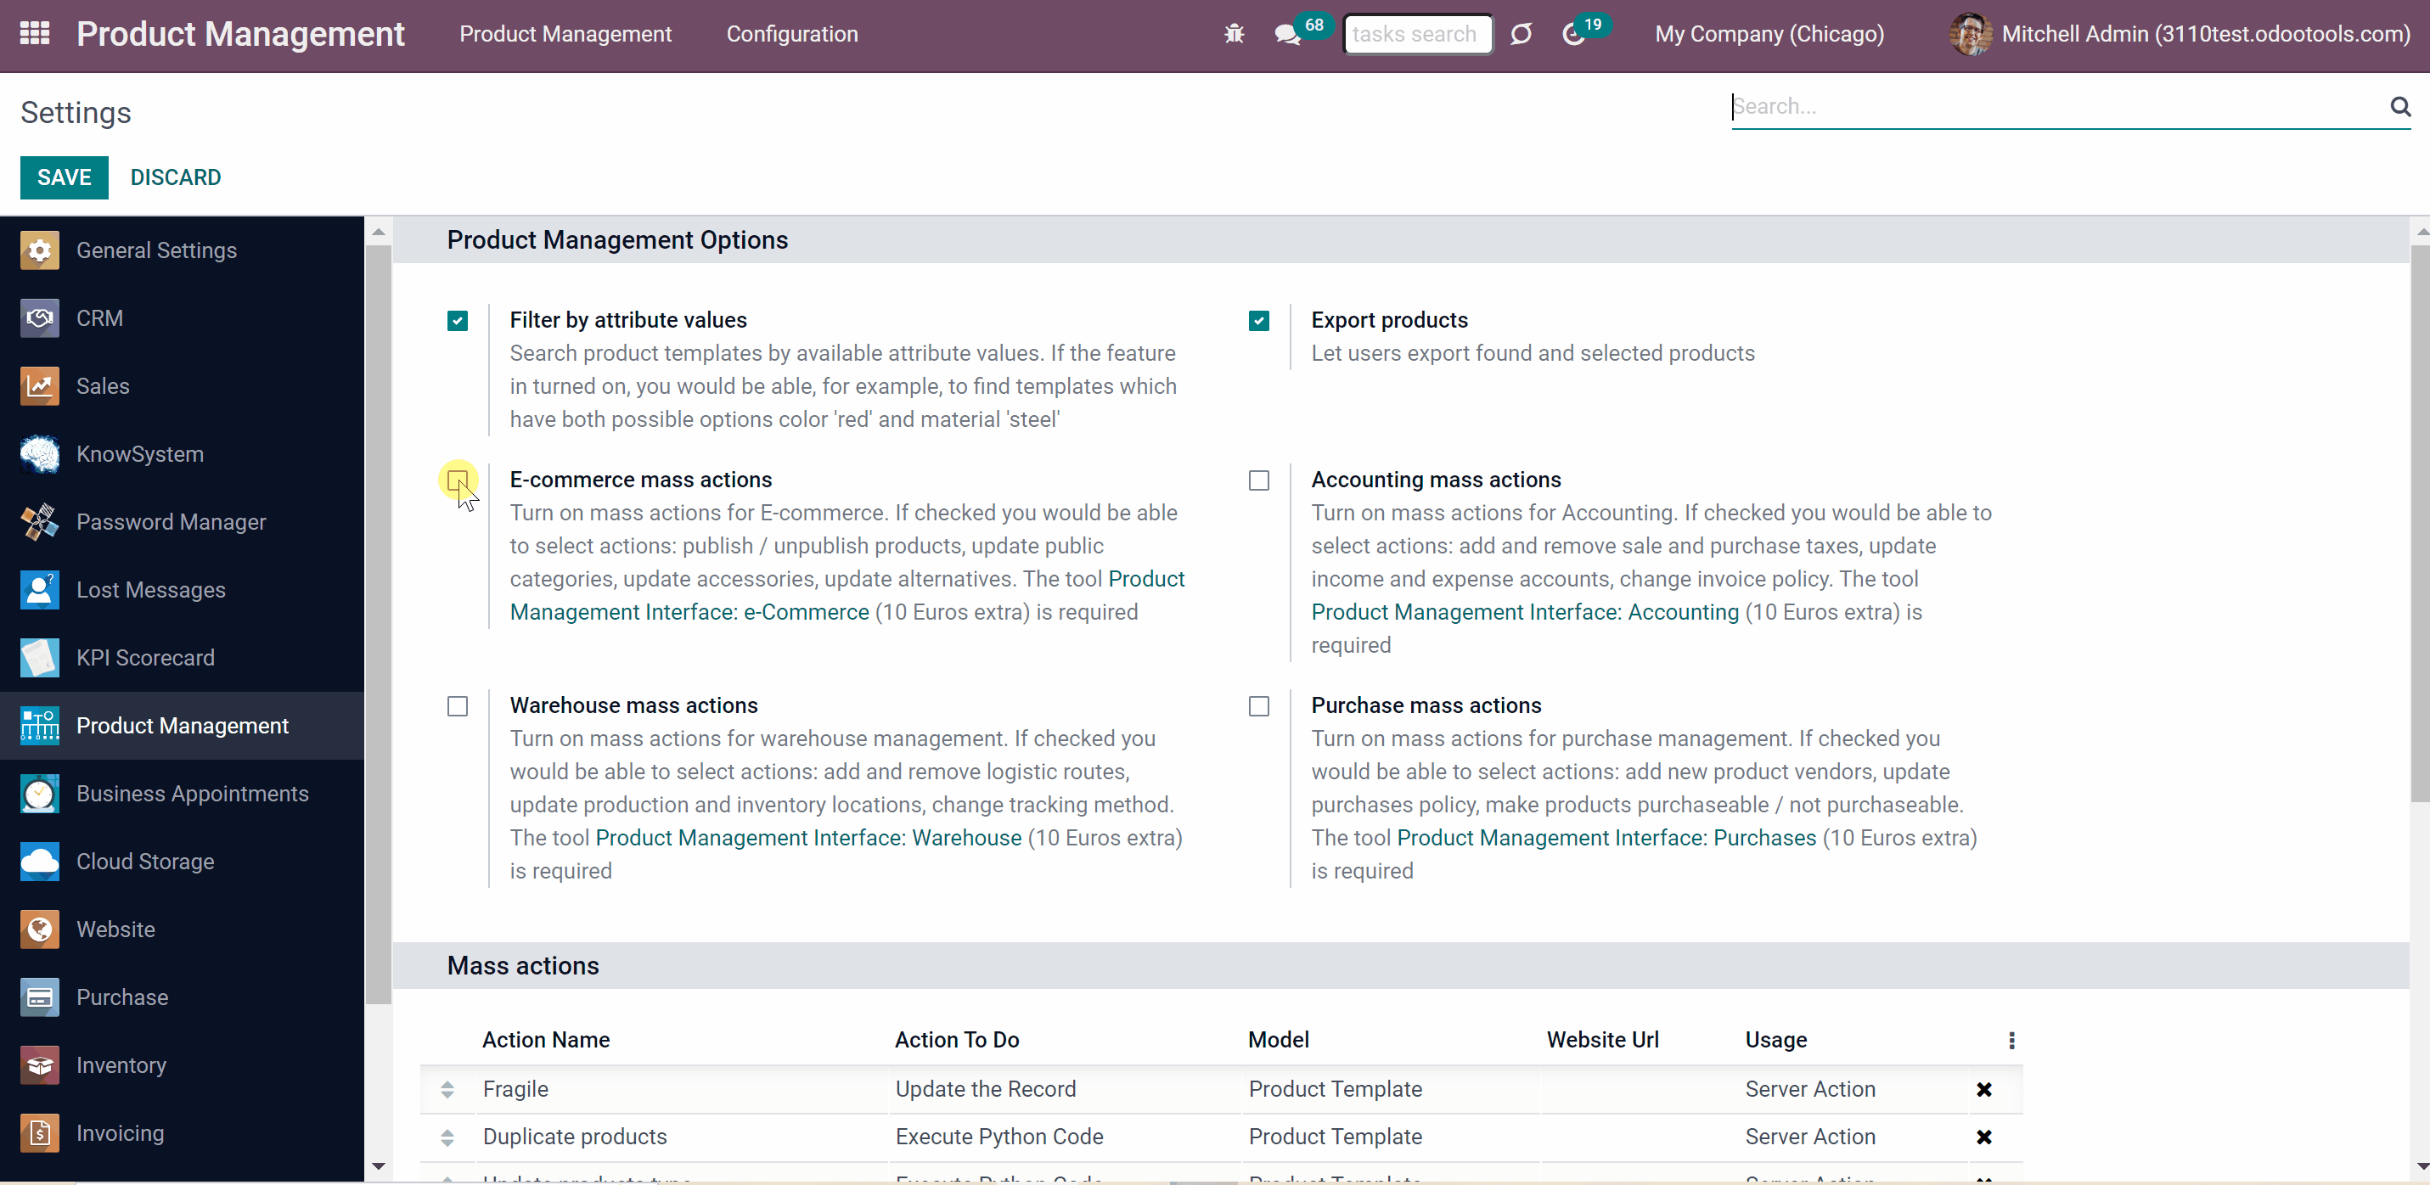Click the sidebar scrollbar up arrow
Image resolution: width=2430 pixels, height=1185 pixels.
(x=379, y=231)
